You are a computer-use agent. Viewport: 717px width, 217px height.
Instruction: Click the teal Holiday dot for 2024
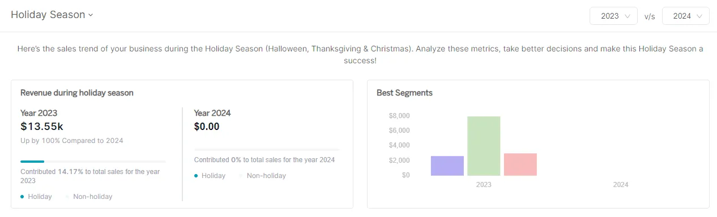[x=196, y=176]
